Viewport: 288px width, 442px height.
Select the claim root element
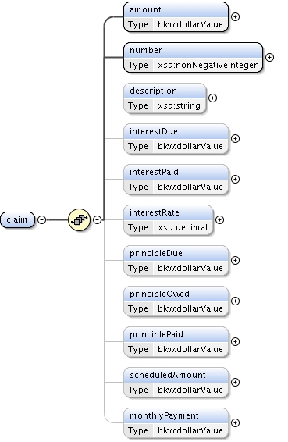[17, 219]
